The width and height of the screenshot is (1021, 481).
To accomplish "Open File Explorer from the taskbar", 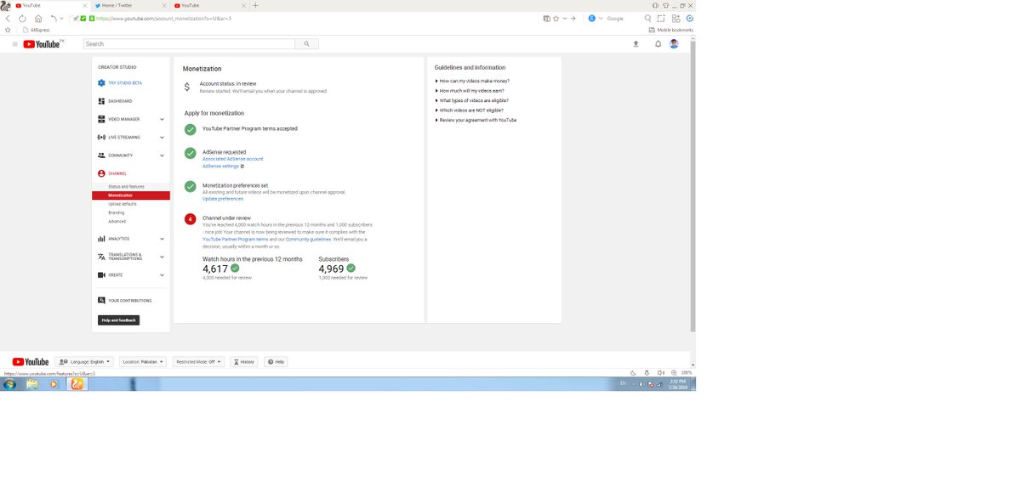I will click(x=32, y=384).
